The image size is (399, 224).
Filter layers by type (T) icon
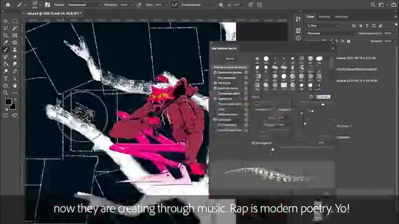pyautogui.click(x=367, y=26)
